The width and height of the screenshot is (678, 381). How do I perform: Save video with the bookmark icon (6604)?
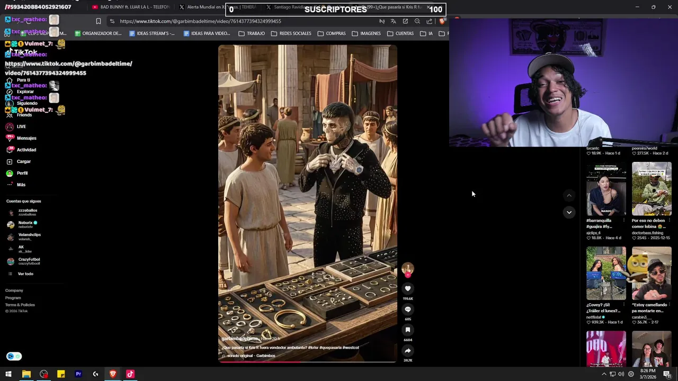tap(407, 330)
